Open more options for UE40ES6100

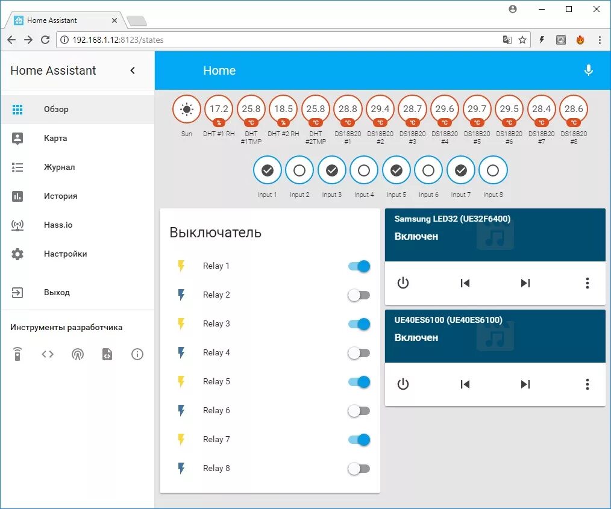coord(587,384)
